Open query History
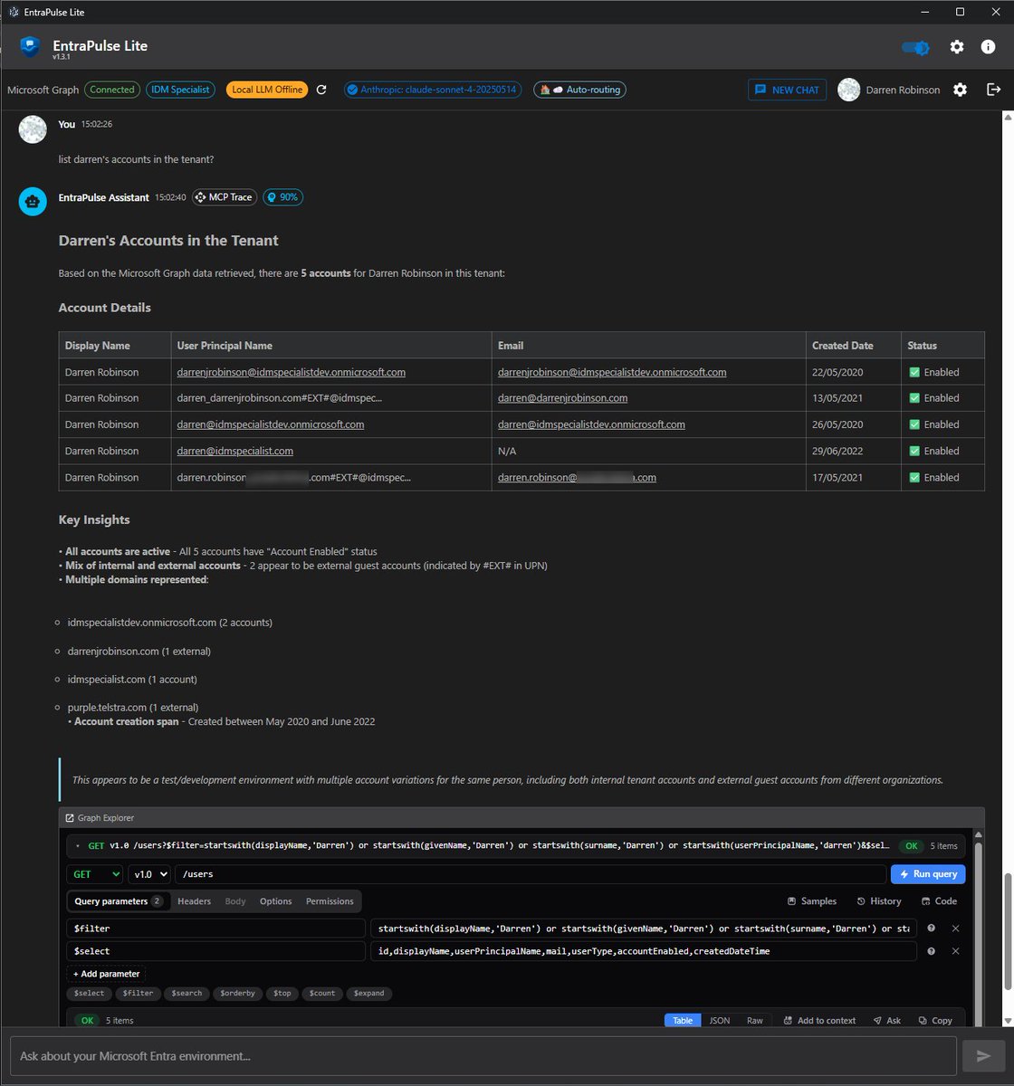The height and width of the screenshot is (1086, 1014). pos(879,901)
